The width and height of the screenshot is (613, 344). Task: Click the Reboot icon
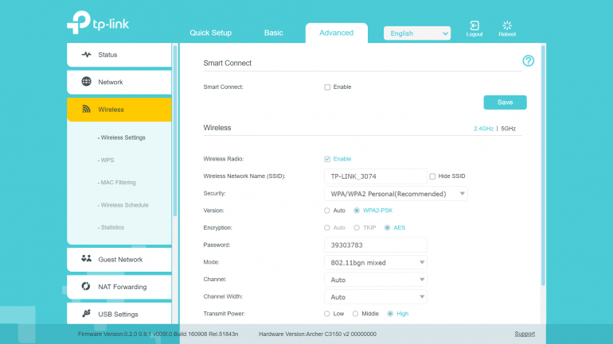pyautogui.click(x=507, y=25)
